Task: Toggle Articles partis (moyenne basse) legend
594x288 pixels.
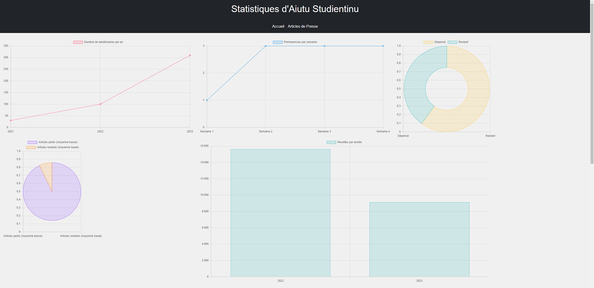Action: click(53, 142)
